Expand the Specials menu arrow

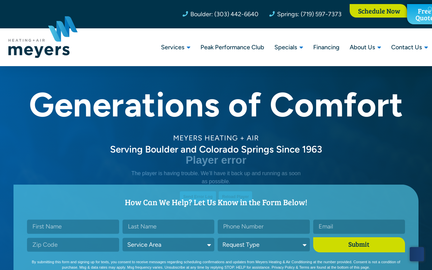pyautogui.click(x=301, y=48)
